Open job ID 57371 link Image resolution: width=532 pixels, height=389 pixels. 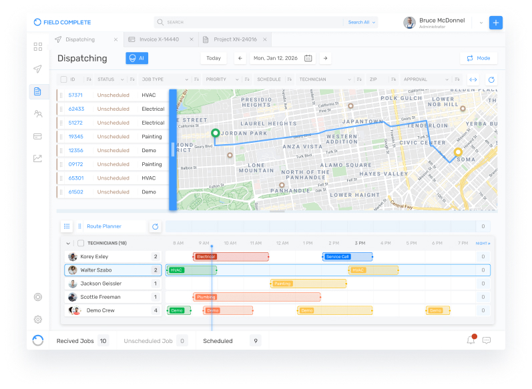75,95
